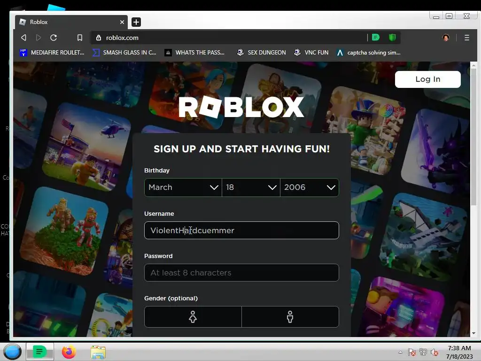The width and height of the screenshot is (481, 361).
Task: Click the helicopter game thumbnail in background
Action: [x=86, y=146]
